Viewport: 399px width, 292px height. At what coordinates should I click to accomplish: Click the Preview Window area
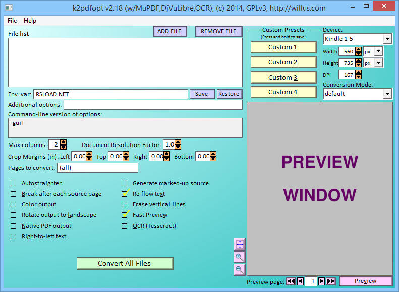[320, 189]
